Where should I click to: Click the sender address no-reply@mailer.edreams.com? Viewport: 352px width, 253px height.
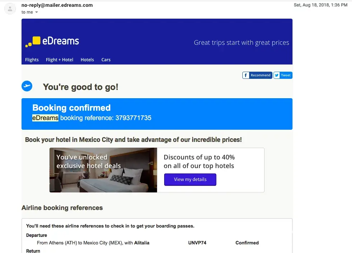pos(57,5)
